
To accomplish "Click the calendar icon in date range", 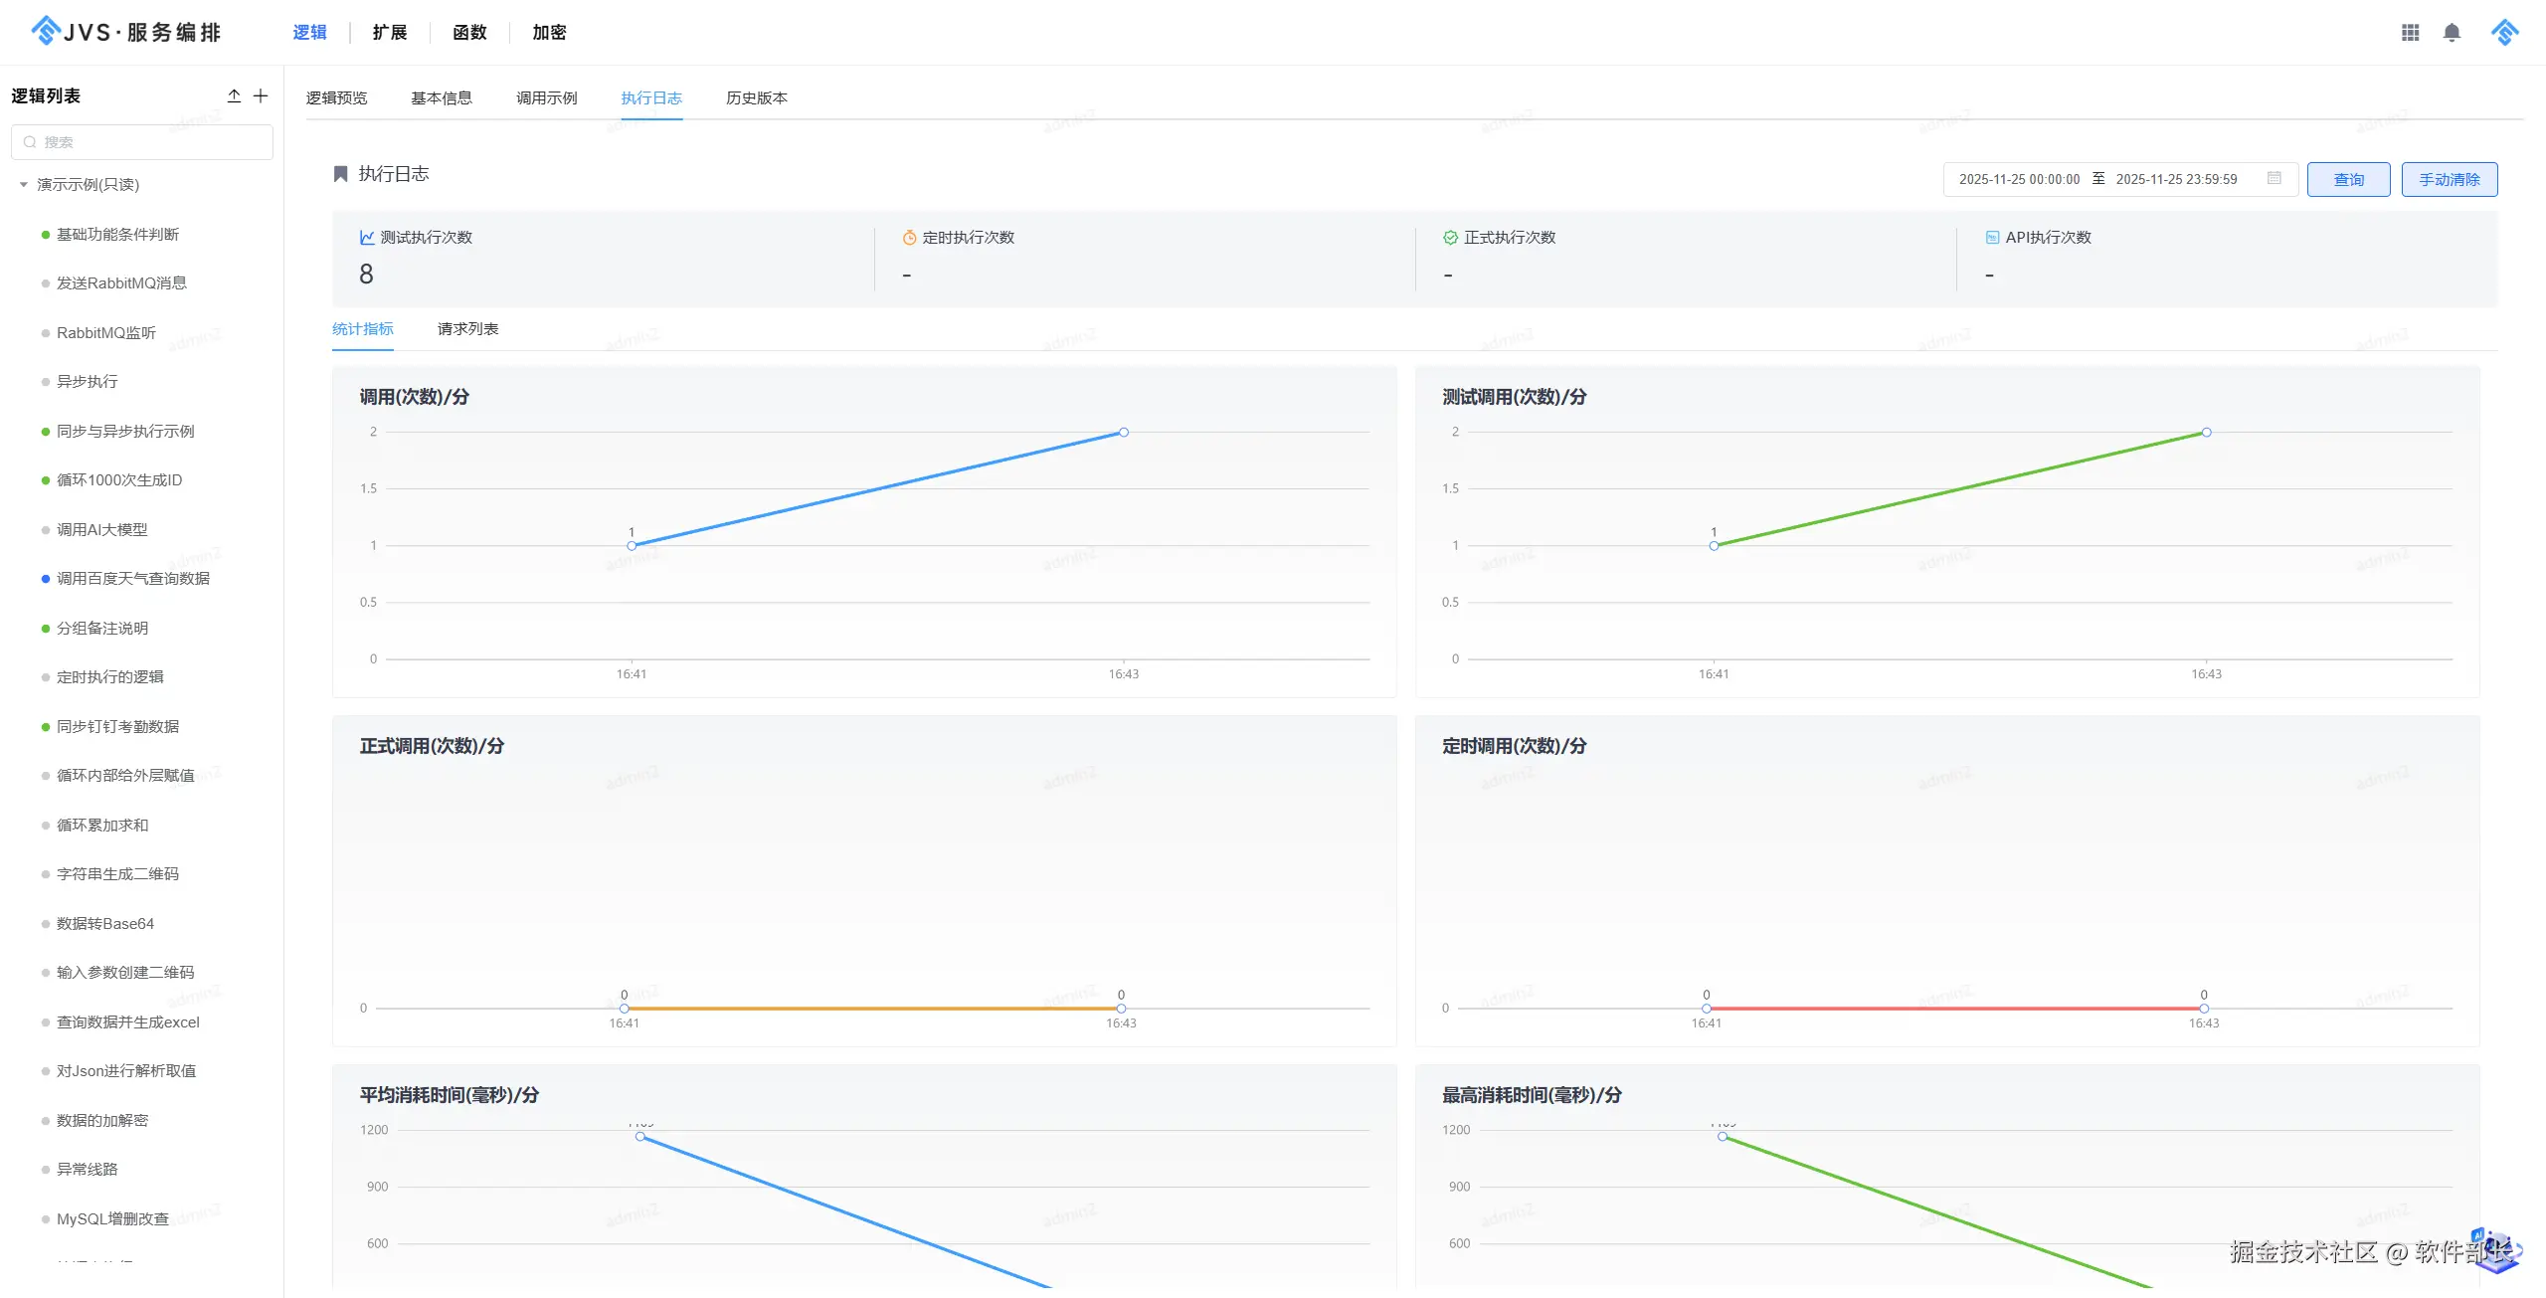I will click(x=2273, y=178).
